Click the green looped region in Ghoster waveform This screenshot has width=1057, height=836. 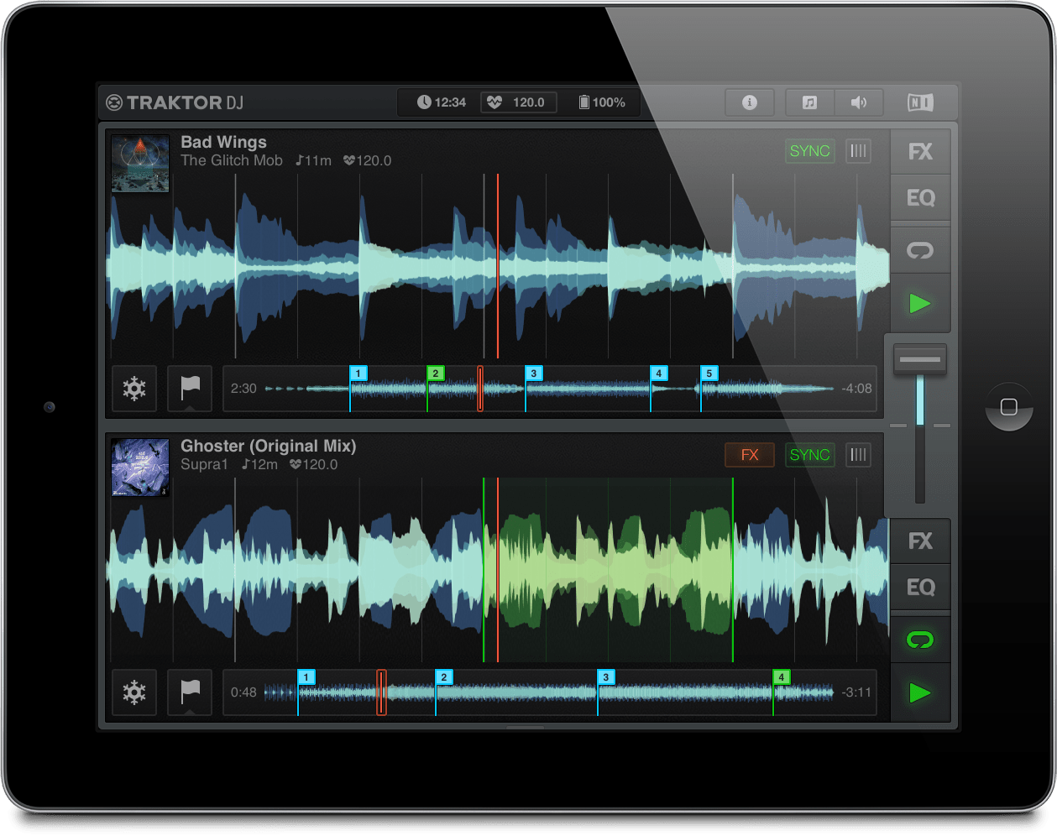pos(608,570)
